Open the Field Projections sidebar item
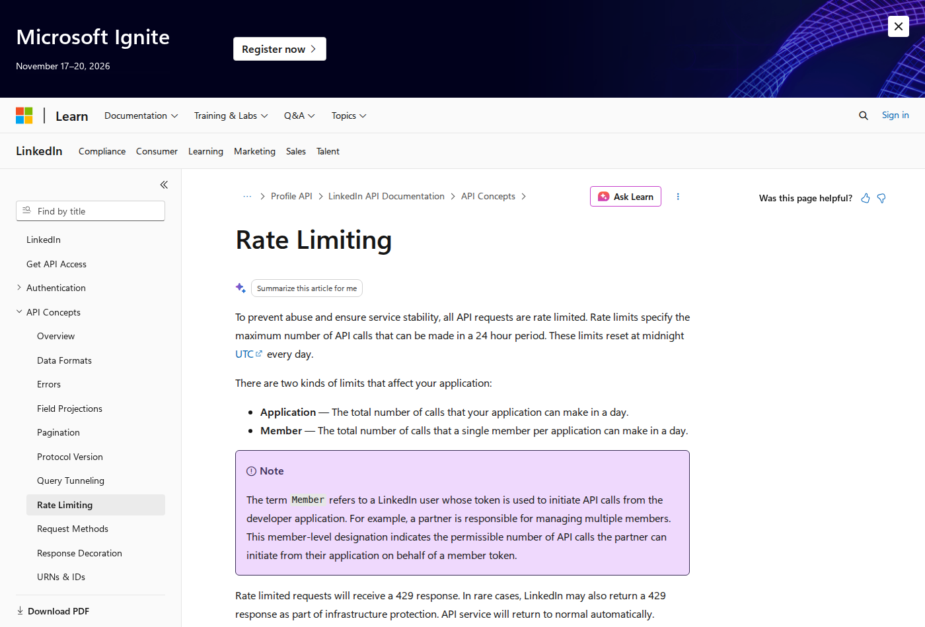The image size is (925, 627). pyautogui.click(x=69, y=409)
